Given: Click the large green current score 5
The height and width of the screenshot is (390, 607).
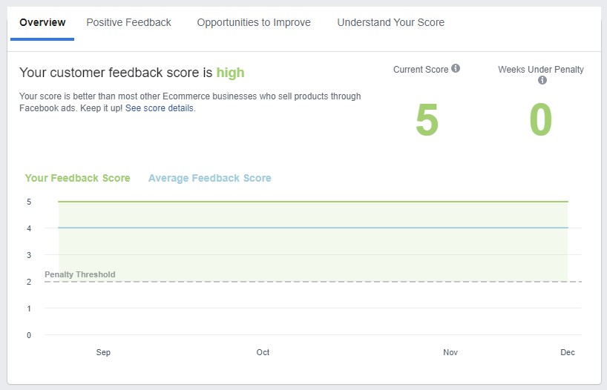Looking at the screenshot, I should pyautogui.click(x=427, y=120).
